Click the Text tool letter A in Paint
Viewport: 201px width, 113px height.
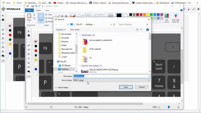[x=66, y=16]
